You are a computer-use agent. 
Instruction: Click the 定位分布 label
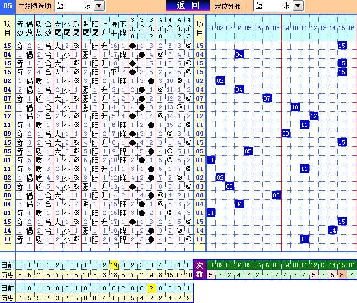(229, 6)
